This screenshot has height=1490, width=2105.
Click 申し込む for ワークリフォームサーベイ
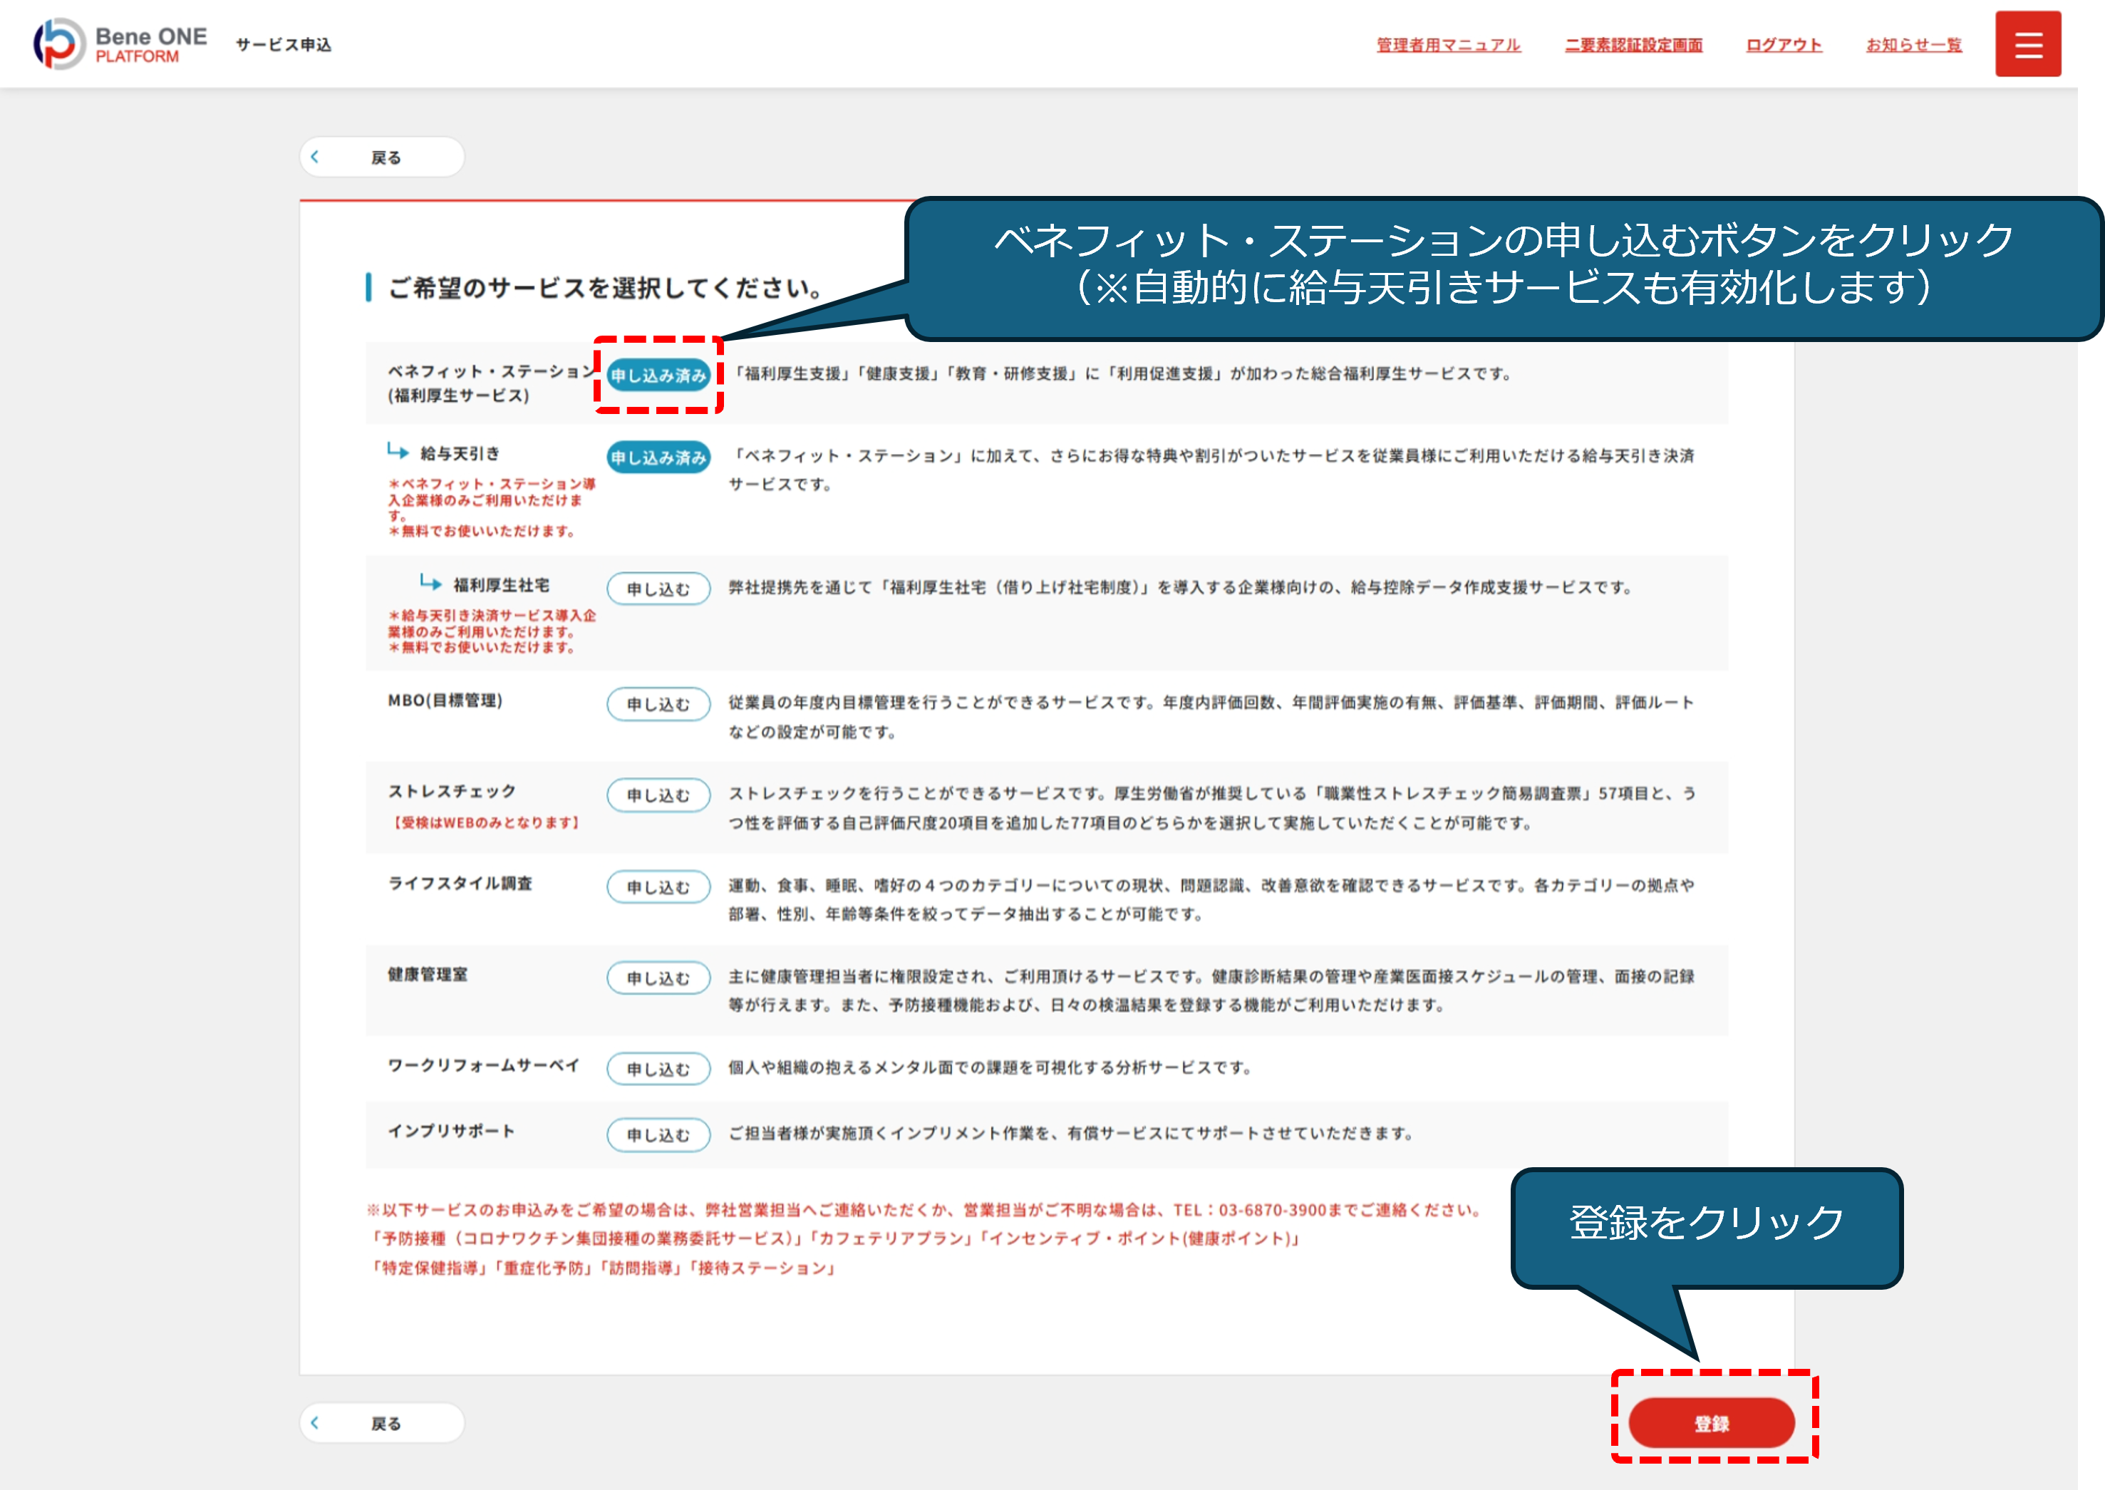click(658, 1069)
